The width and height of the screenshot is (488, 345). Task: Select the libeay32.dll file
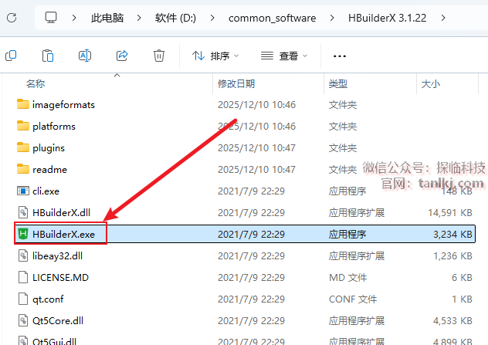point(58,256)
